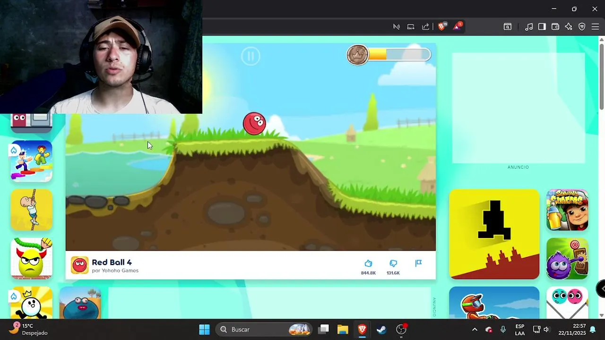This screenshot has width=605, height=340.
Task: Click the install app icon in address bar
Action: tap(411, 27)
